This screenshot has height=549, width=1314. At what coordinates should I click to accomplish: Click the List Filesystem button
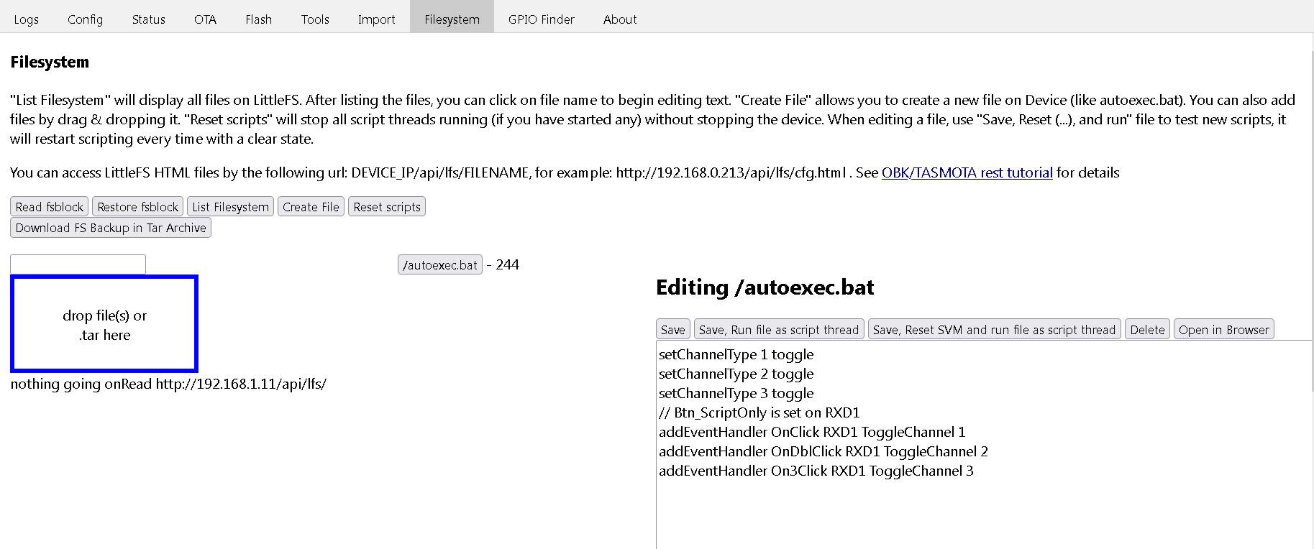(x=230, y=207)
